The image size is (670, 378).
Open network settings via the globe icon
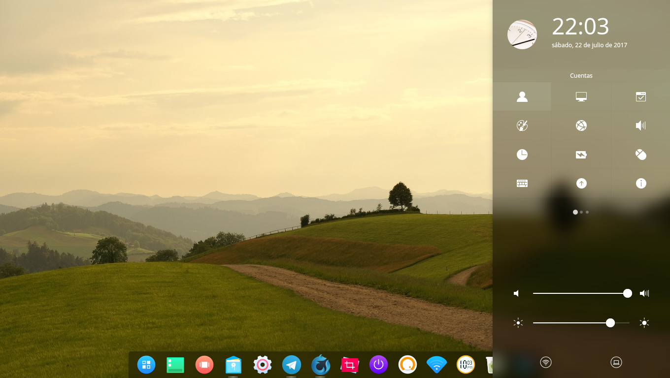click(x=581, y=126)
